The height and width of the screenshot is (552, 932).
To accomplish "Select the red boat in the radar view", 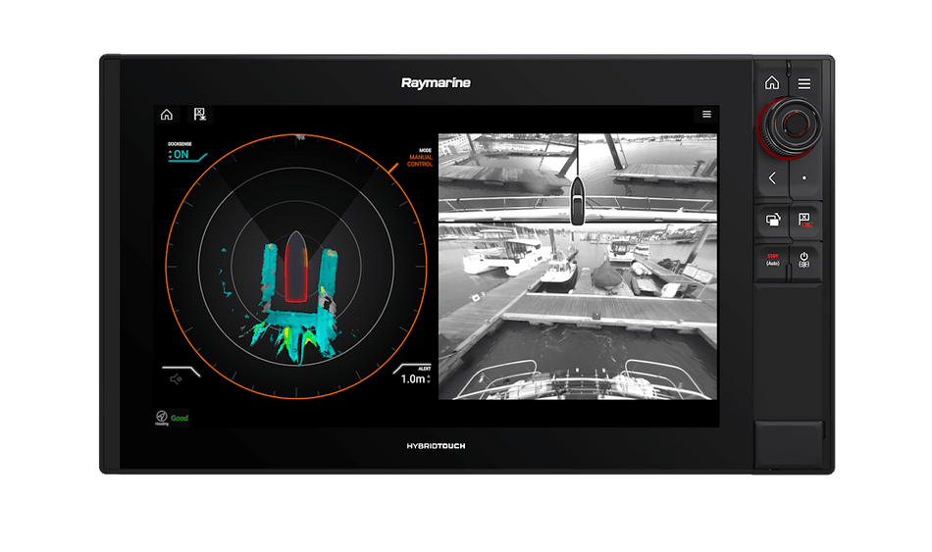I will tap(296, 267).
